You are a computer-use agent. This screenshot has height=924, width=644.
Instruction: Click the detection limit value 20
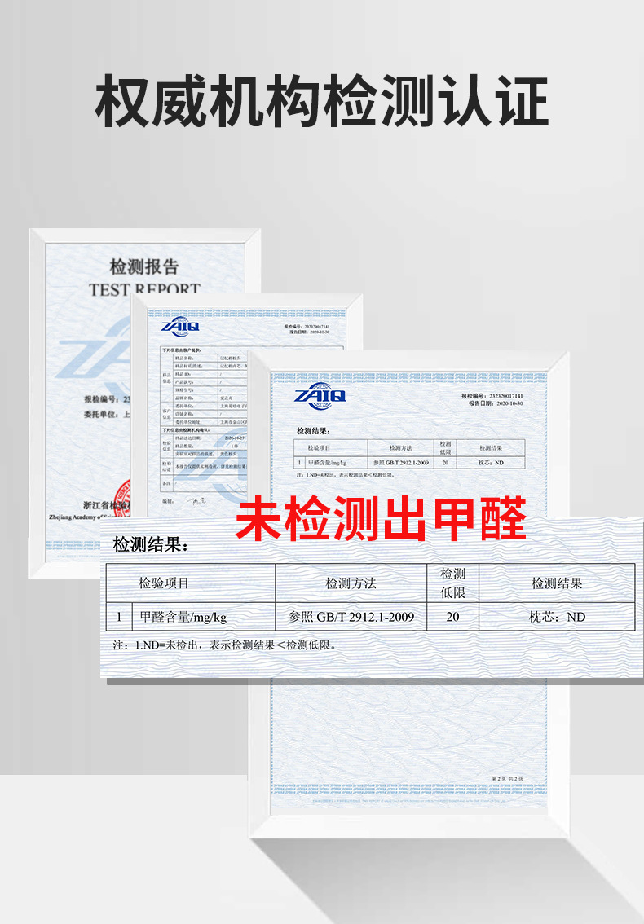click(452, 617)
